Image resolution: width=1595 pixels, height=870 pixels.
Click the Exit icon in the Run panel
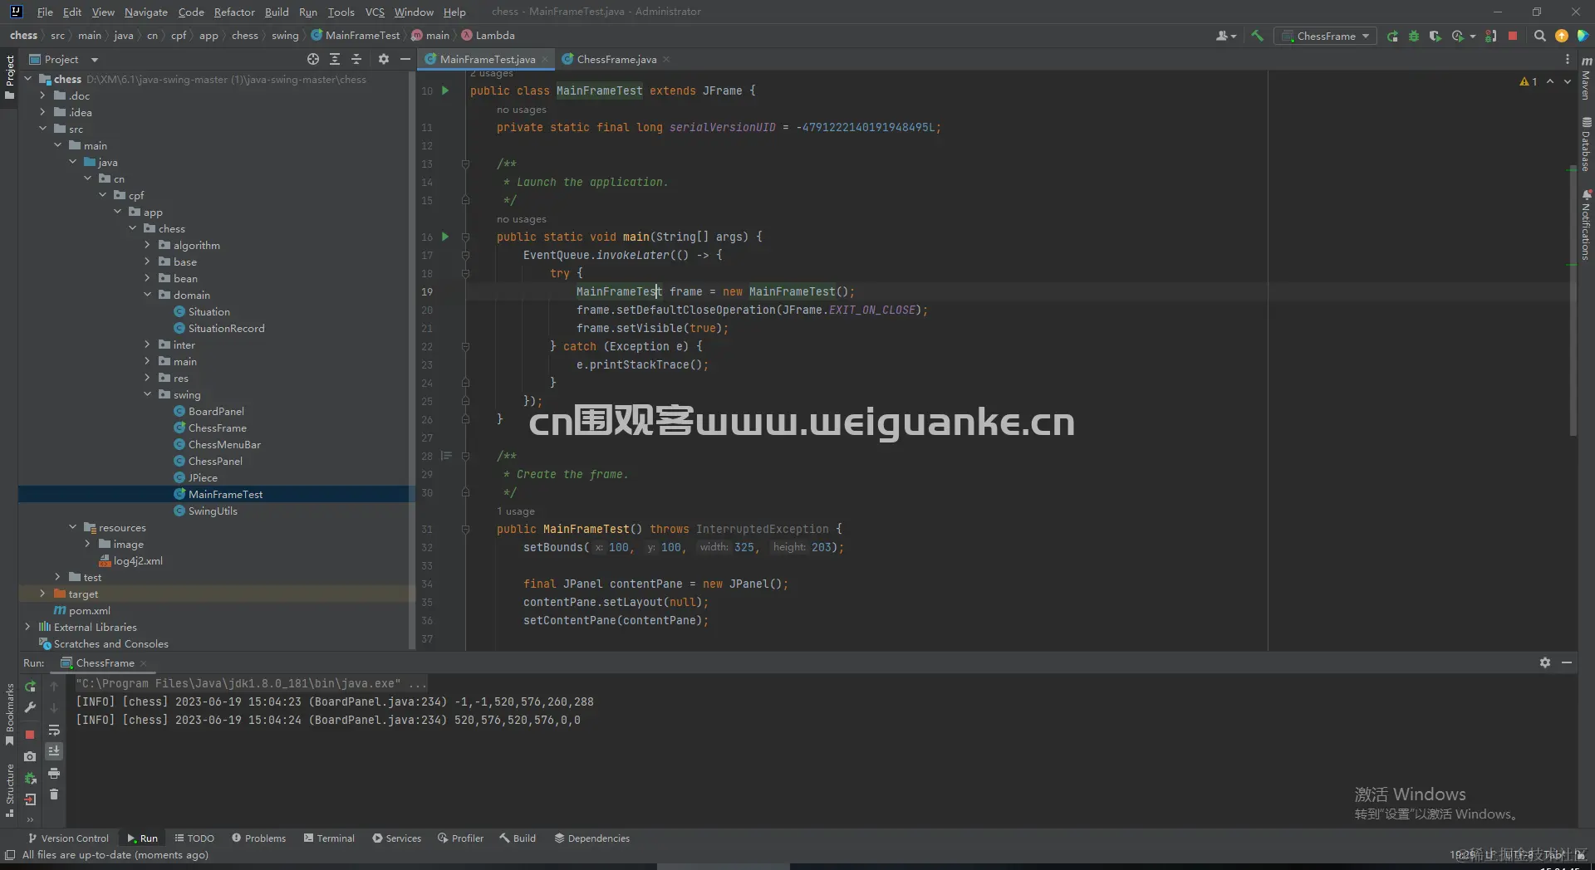point(30,799)
